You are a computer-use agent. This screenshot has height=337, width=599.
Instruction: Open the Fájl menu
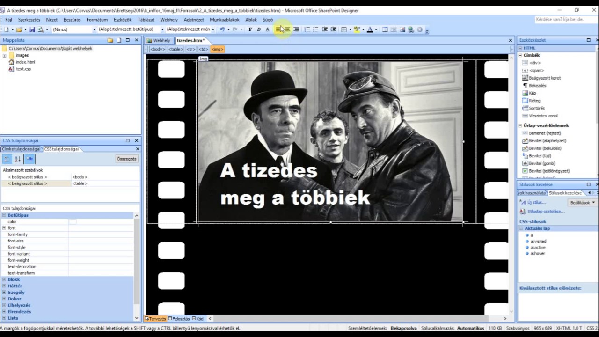[x=9, y=20]
